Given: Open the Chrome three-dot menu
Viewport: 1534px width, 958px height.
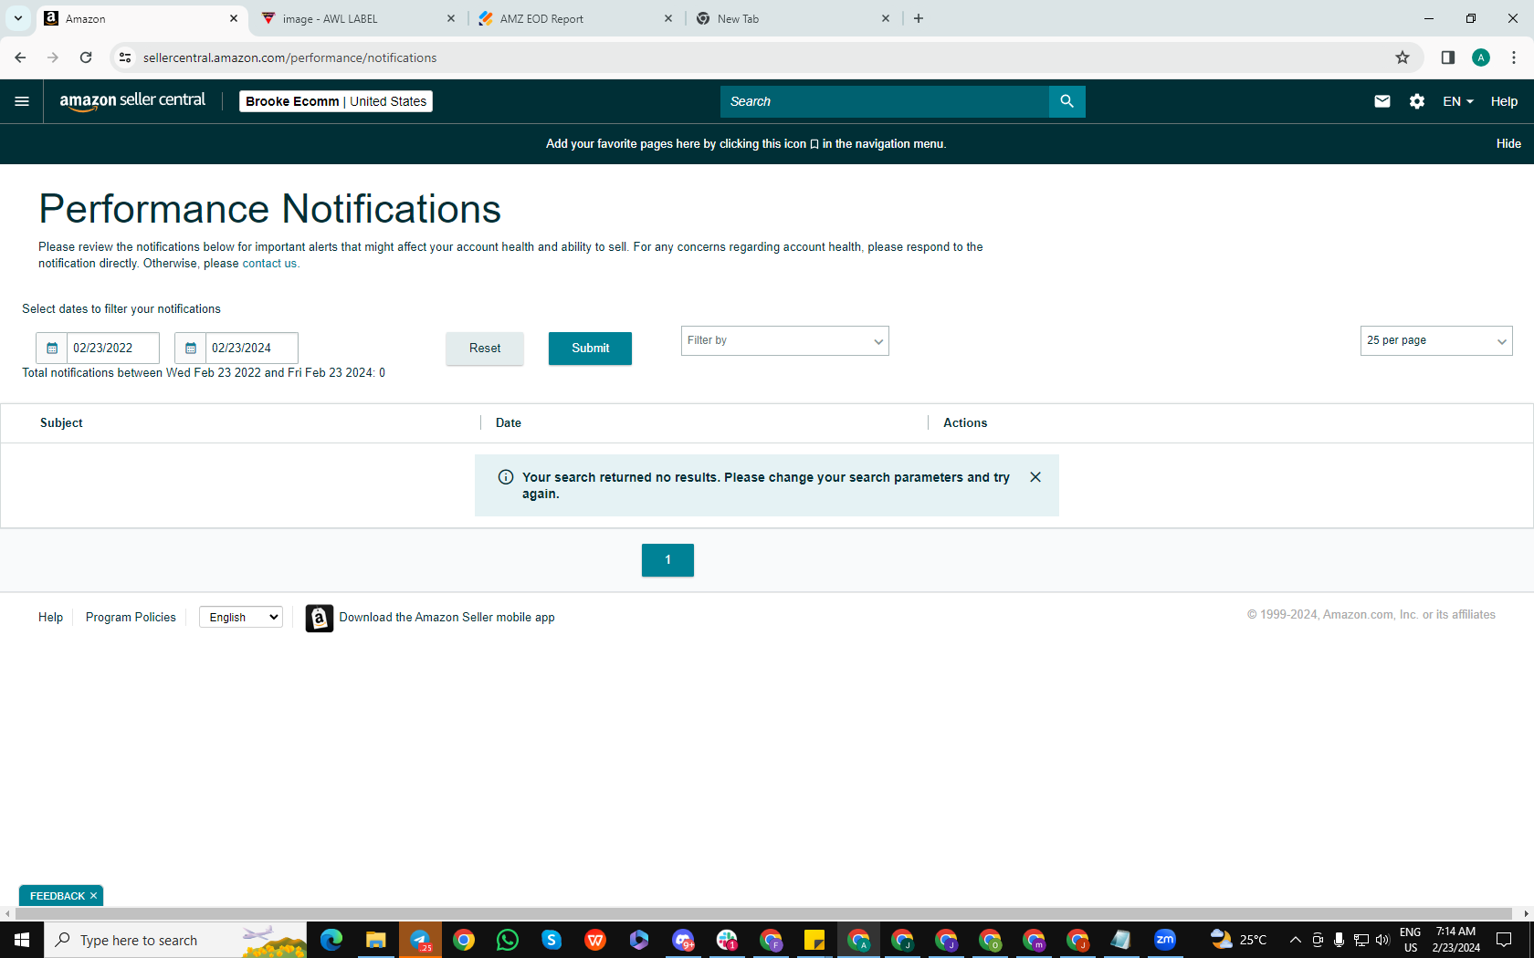Looking at the screenshot, I should 1514,57.
